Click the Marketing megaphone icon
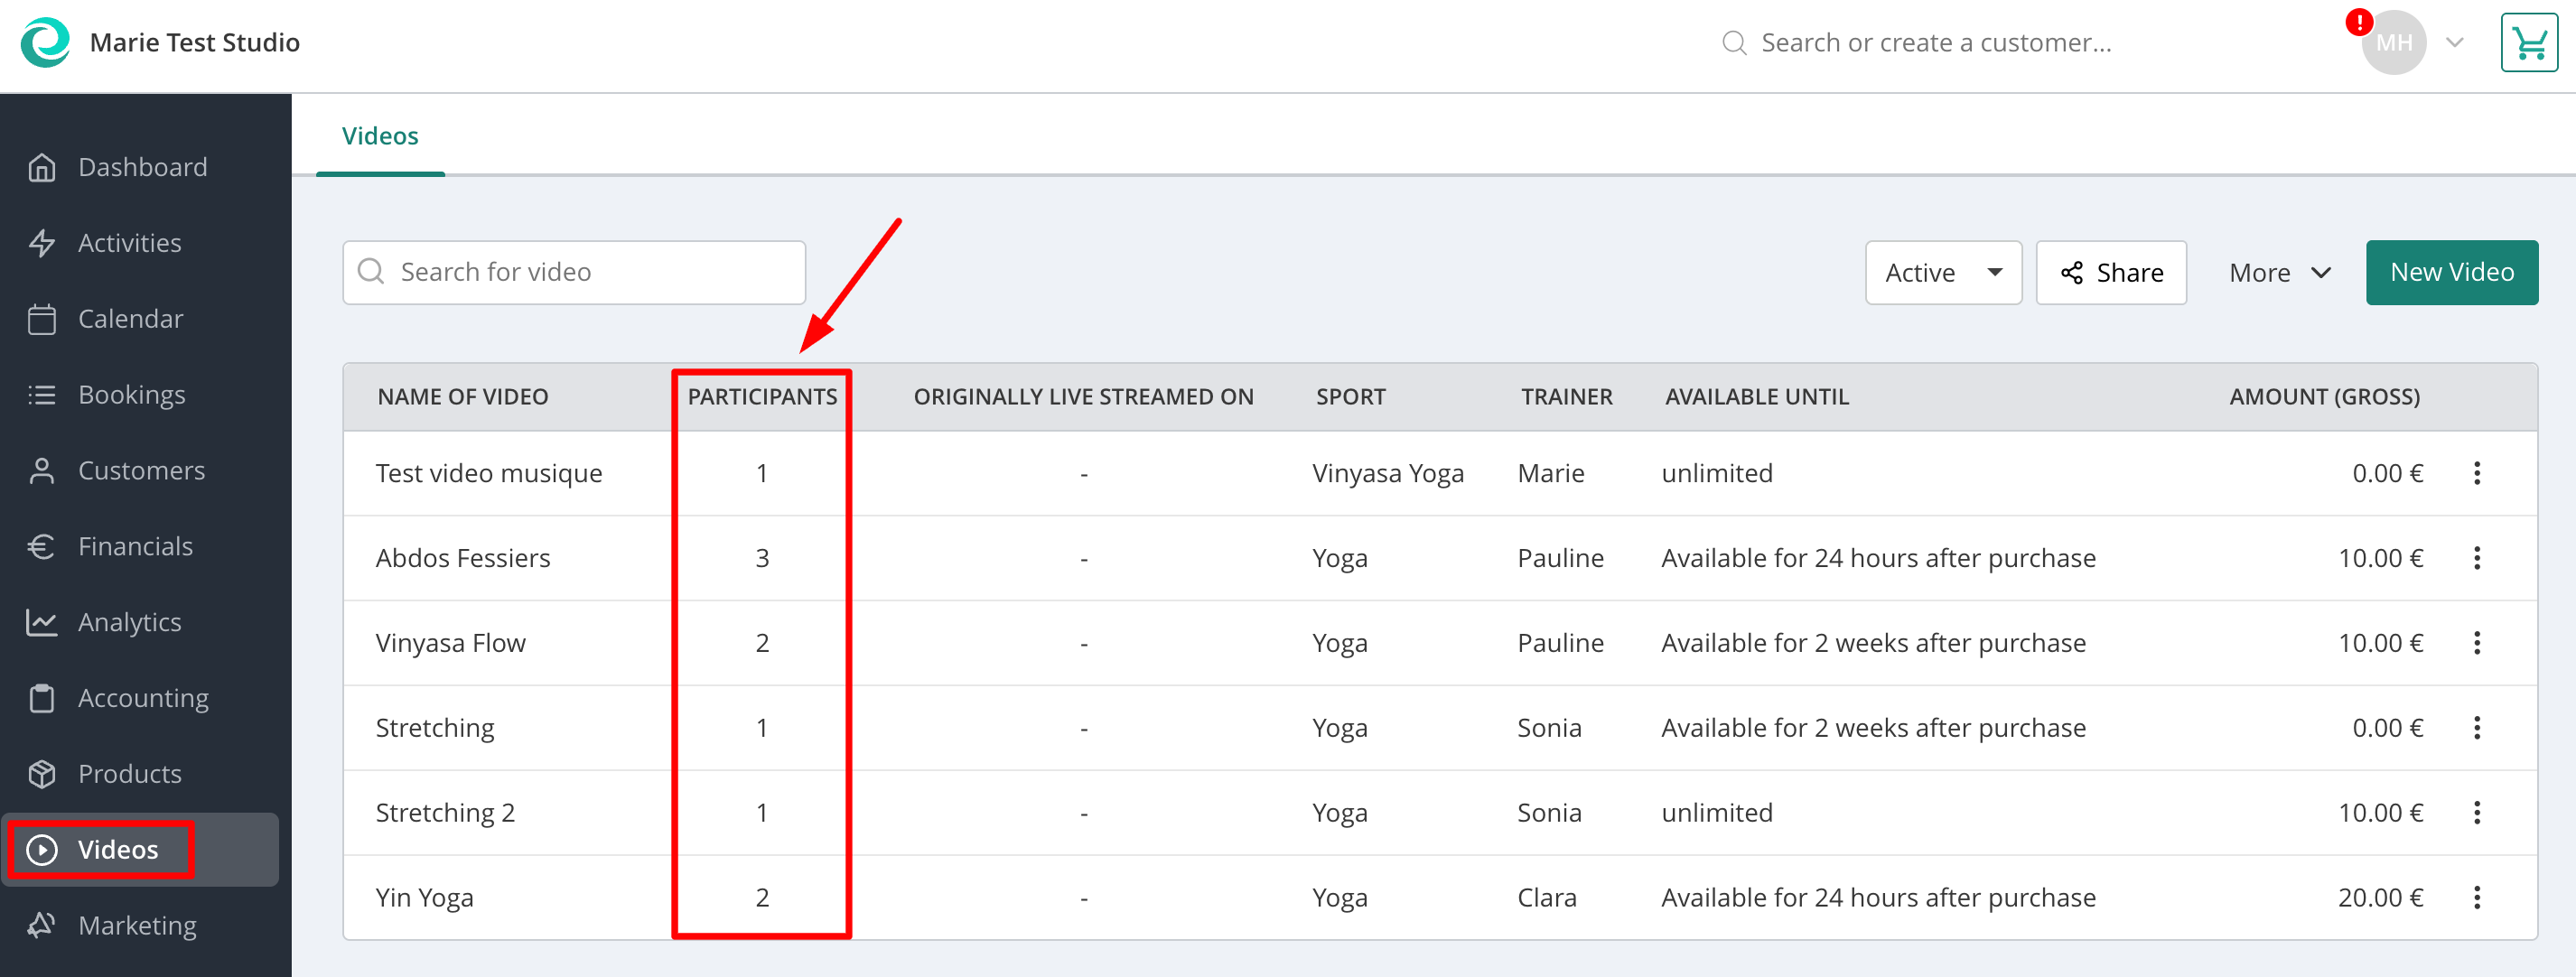 coord(42,925)
